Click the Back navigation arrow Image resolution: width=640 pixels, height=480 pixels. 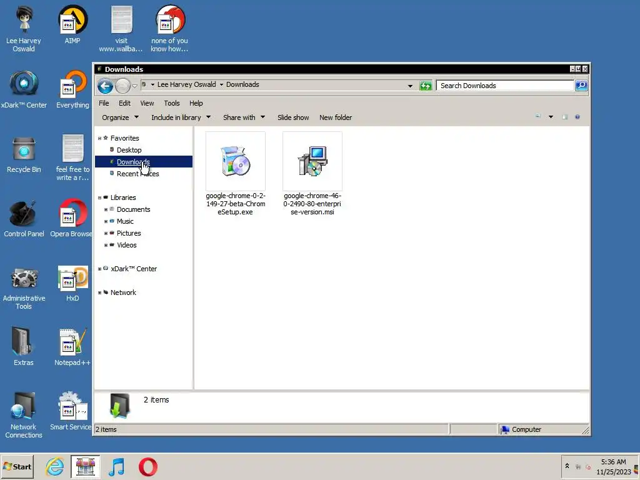pyautogui.click(x=105, y=86)
